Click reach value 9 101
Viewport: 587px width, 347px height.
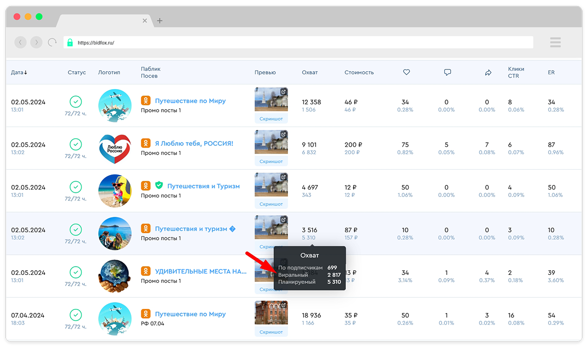[x=309, y=145]
